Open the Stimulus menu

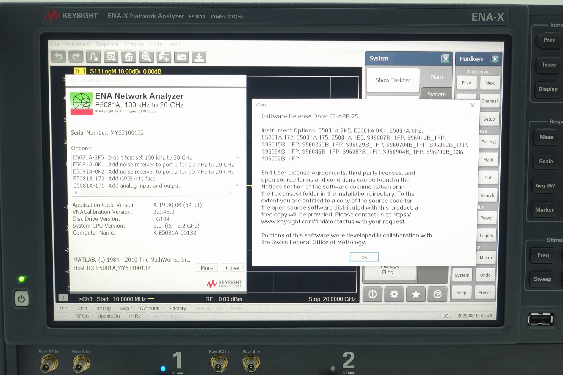(x=134, y=44)
